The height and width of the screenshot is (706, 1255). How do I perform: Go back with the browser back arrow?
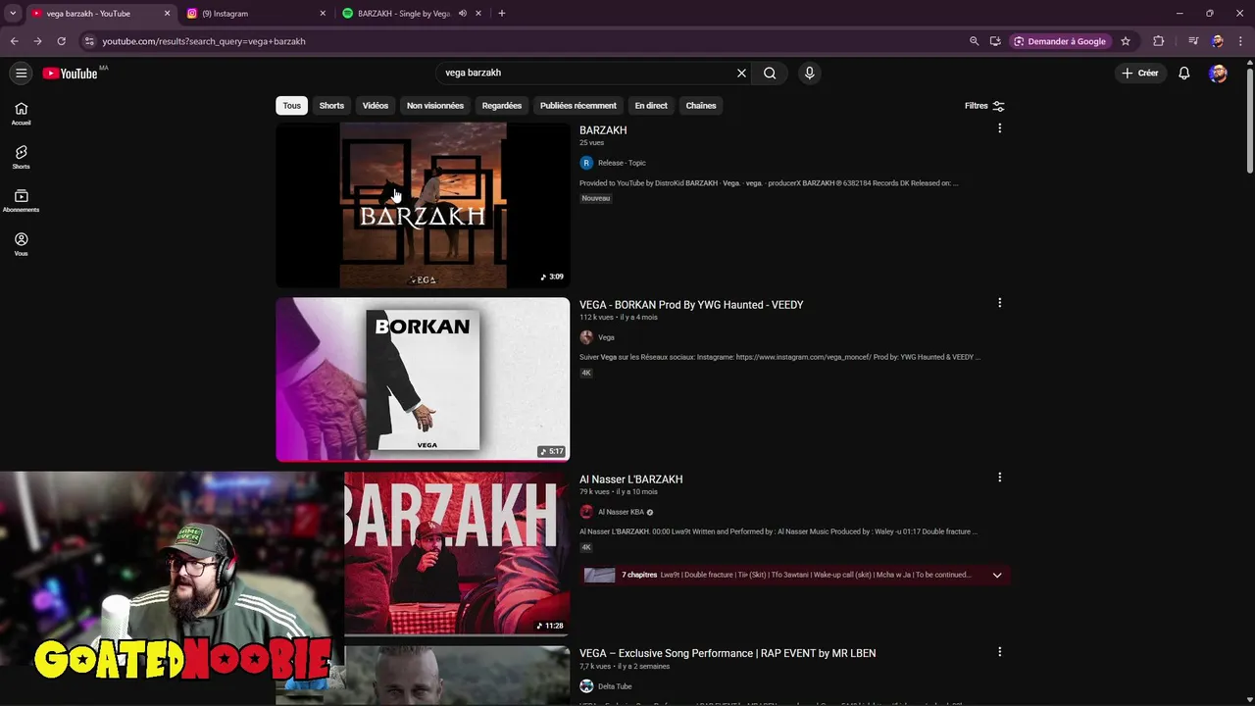pos(14,41)
